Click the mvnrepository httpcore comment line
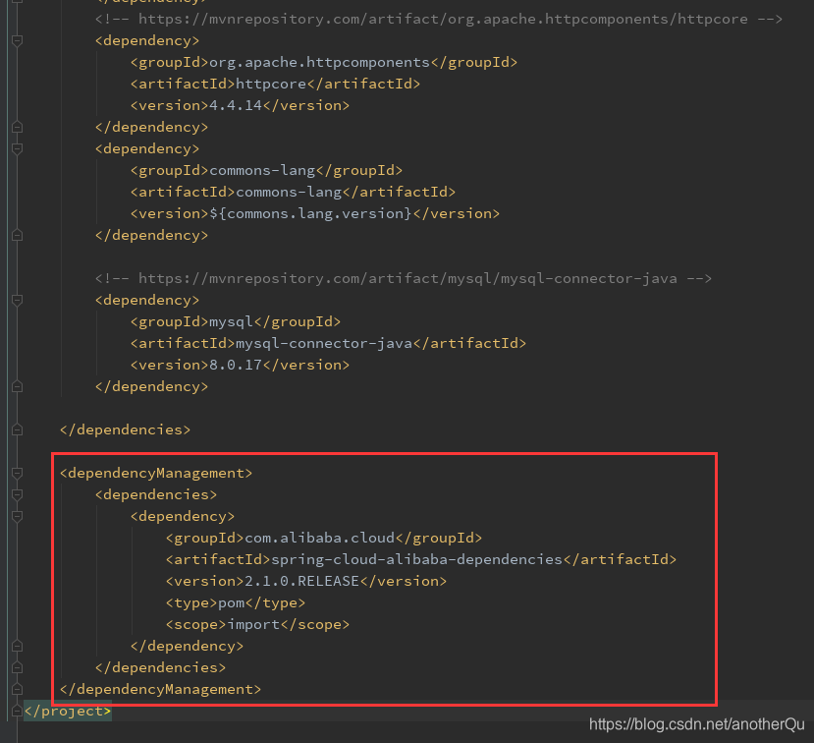This screenshot has width=814, height=743. (x=438, y=20)
